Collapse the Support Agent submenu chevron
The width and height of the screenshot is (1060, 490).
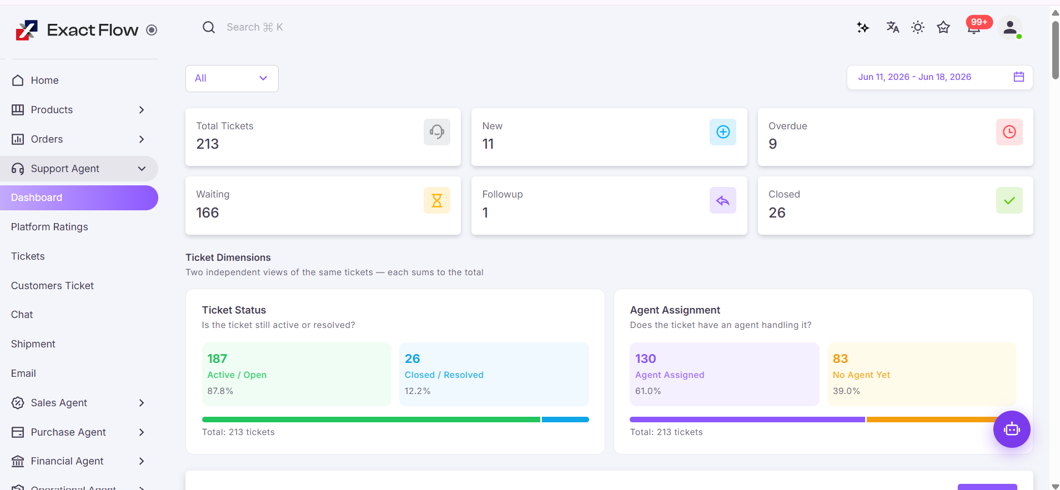142,169
